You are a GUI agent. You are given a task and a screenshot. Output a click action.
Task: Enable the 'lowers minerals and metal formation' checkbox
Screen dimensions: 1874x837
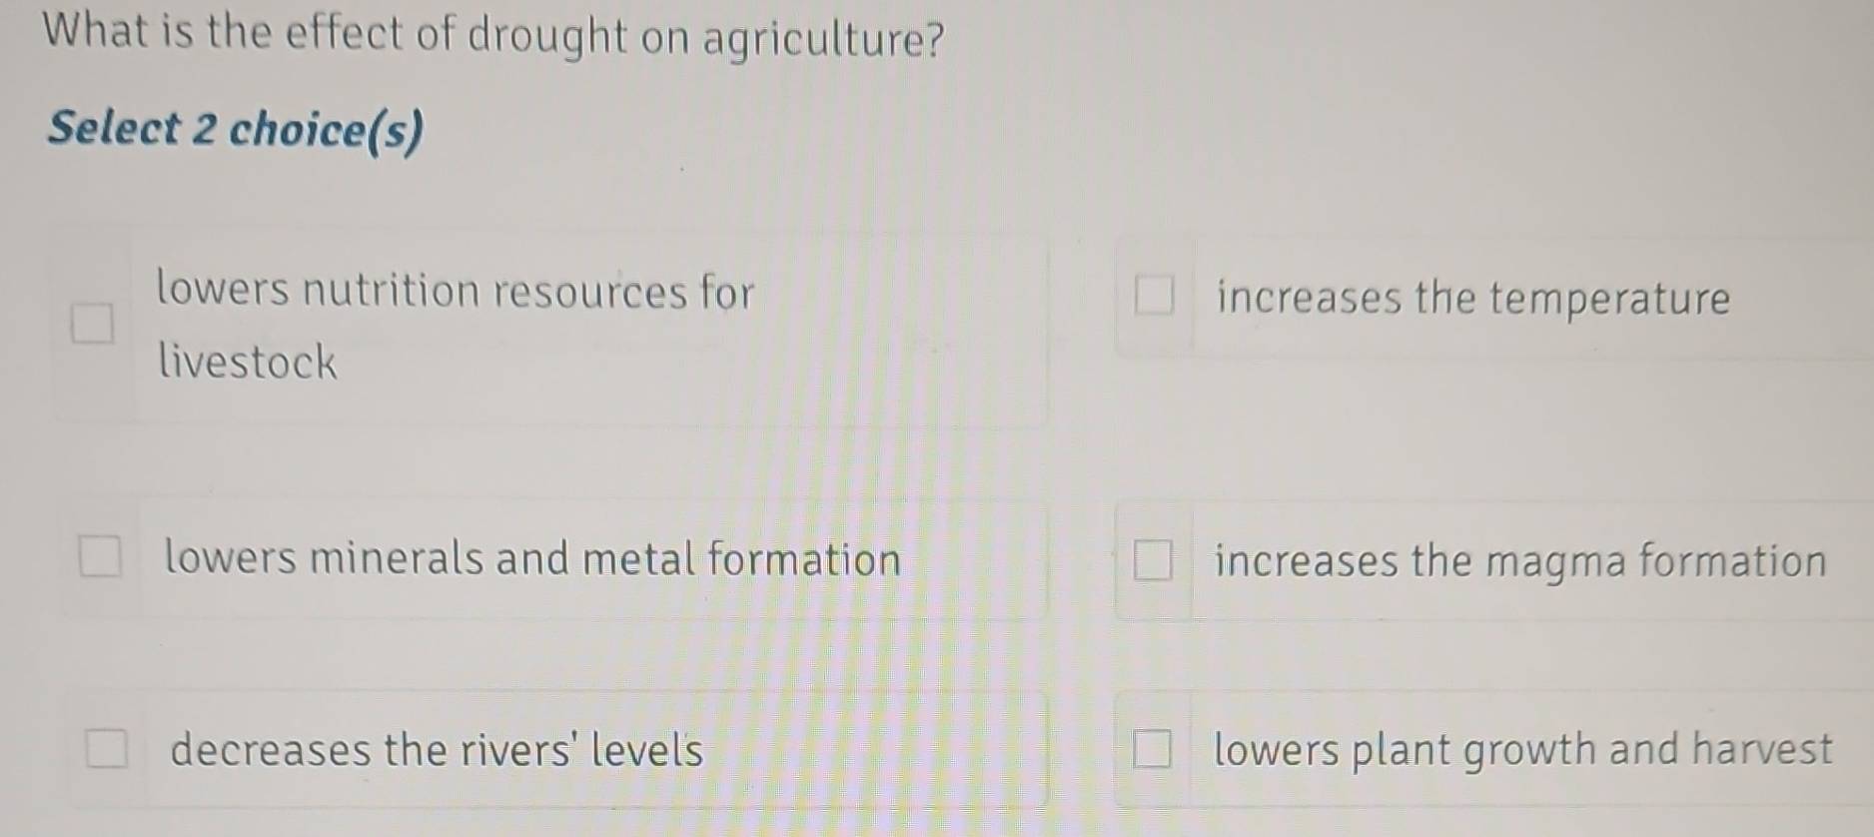click(x=100, y=556)
